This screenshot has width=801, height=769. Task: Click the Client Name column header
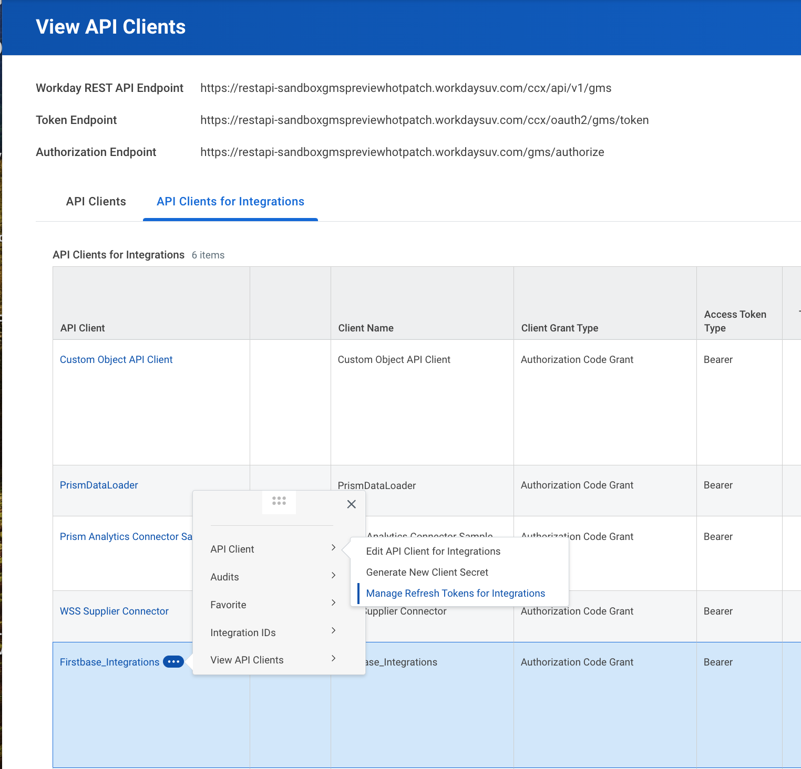pyautogui.click(x=366, y=328)
